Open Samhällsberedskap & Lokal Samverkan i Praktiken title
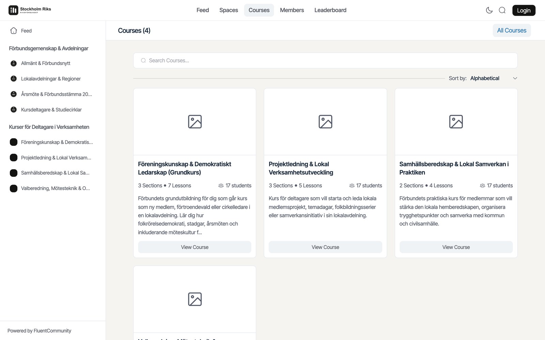The height and width of the screenshot is (340, 545). [x=454, y=168]
